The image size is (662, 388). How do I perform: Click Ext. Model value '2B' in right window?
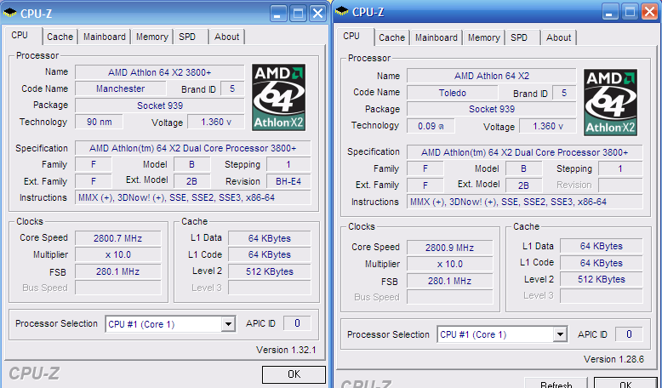click(x=523, y=185)
